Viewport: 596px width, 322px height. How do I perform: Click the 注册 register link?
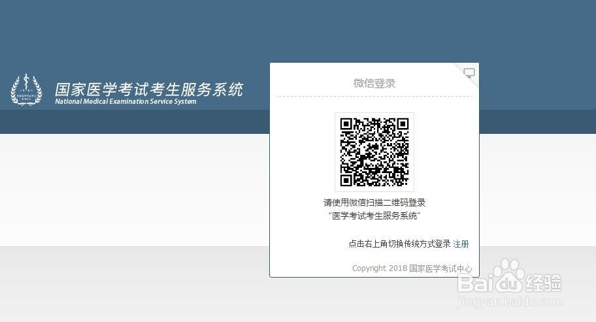461,244
